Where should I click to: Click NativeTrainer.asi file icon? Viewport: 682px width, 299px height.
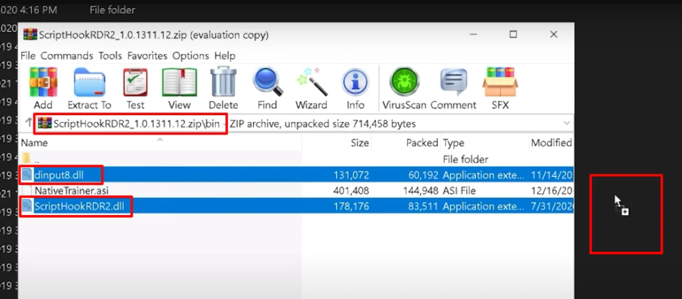27,190
